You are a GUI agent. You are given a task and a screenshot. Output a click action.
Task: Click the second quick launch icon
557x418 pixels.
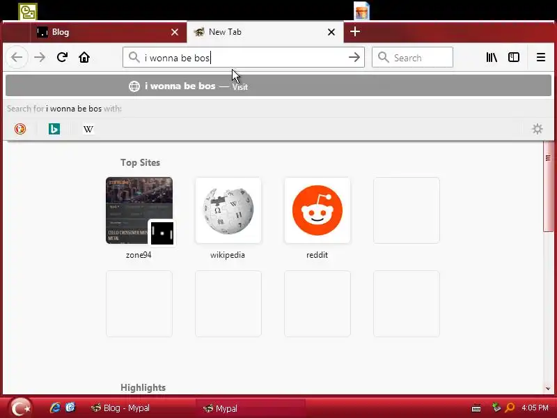point(71,408)
